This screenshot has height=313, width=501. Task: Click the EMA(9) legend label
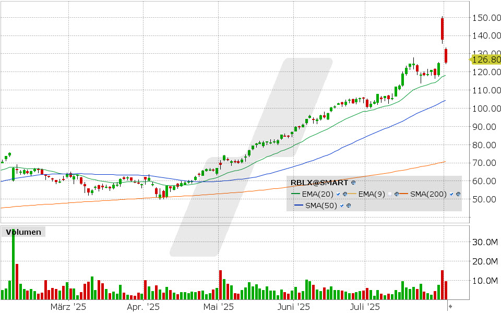coord(372,194)
